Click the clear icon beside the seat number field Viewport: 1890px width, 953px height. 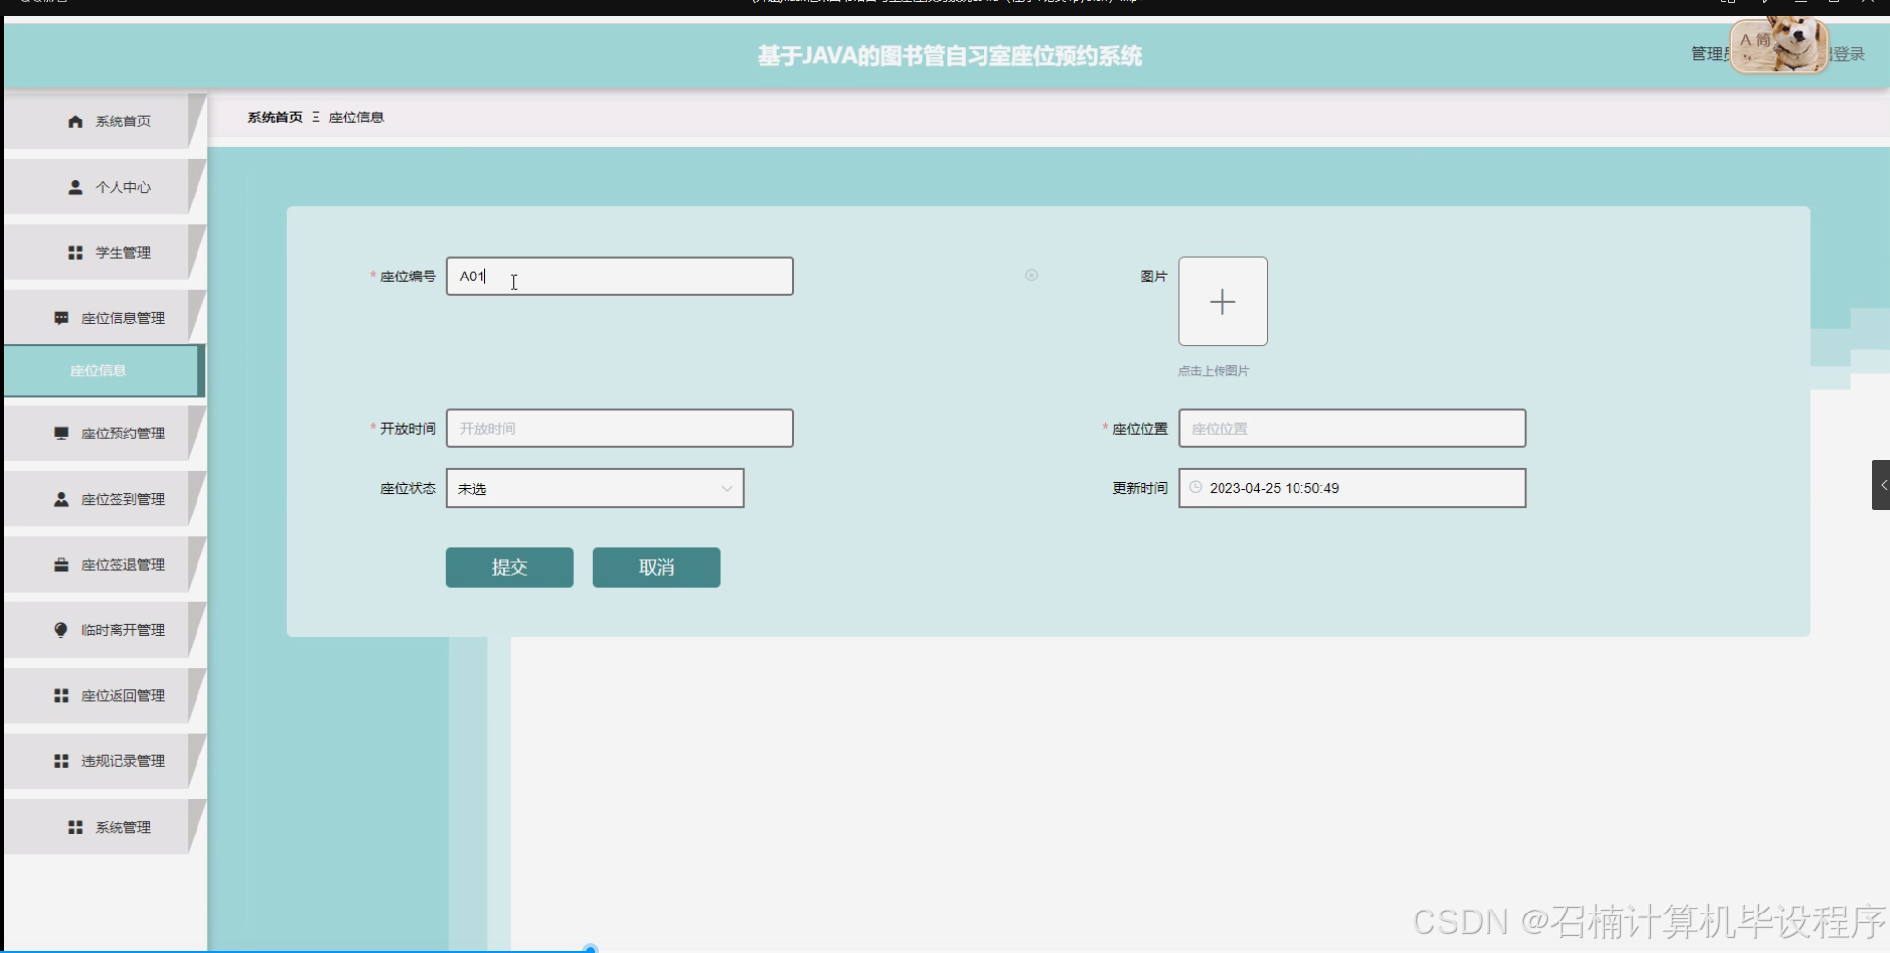[1031, 276]
